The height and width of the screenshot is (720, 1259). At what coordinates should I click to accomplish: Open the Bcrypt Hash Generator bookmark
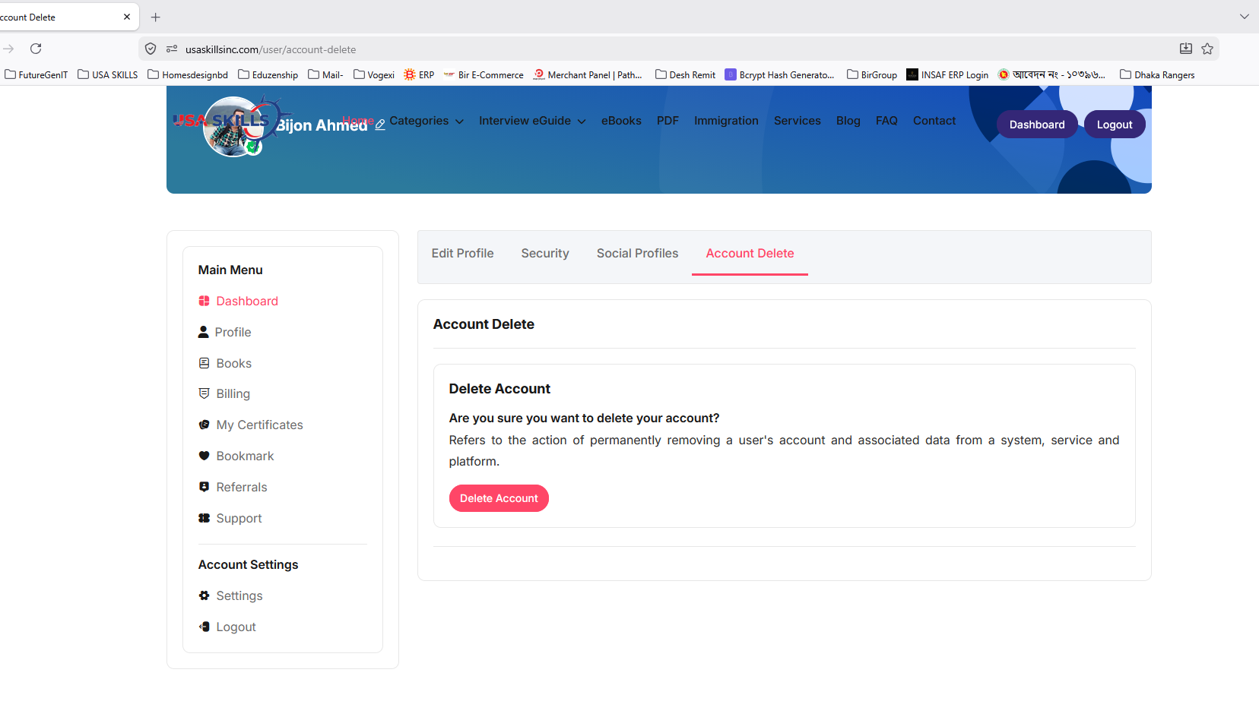tap(779, 74)
